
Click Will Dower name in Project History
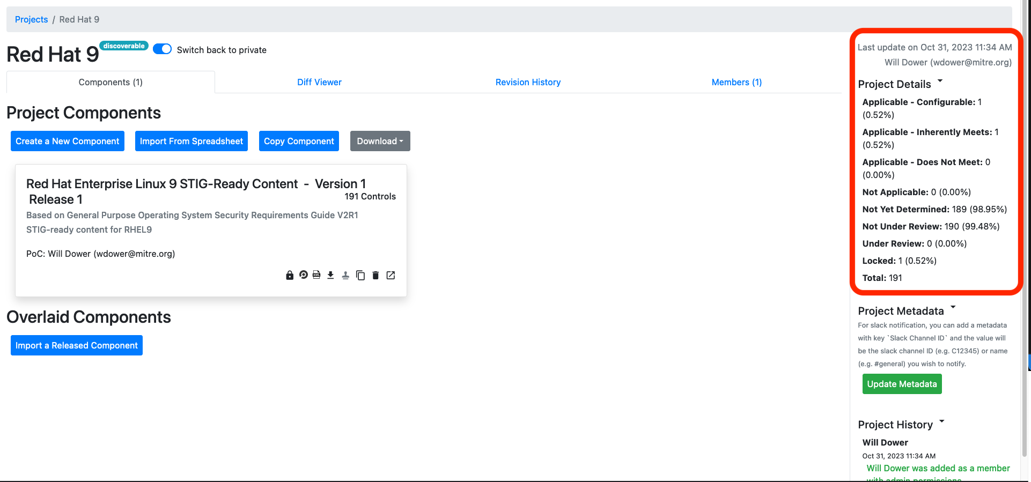885,442
